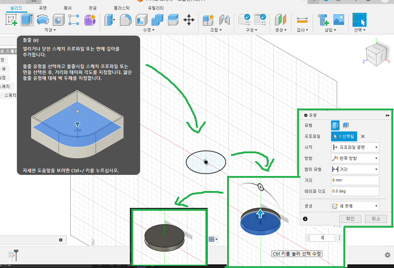The image size is (394, 268).
Task: Open the 작성 dropdown menu
Action: [x=50, y=30]
